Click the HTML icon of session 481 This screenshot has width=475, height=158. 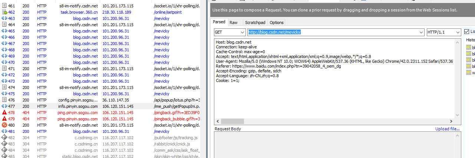coord(4,131)
